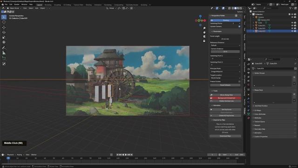This screenshot has height=168, width=298.
Task: Click the Download fSpy button
Action: (x=225, y=136)
